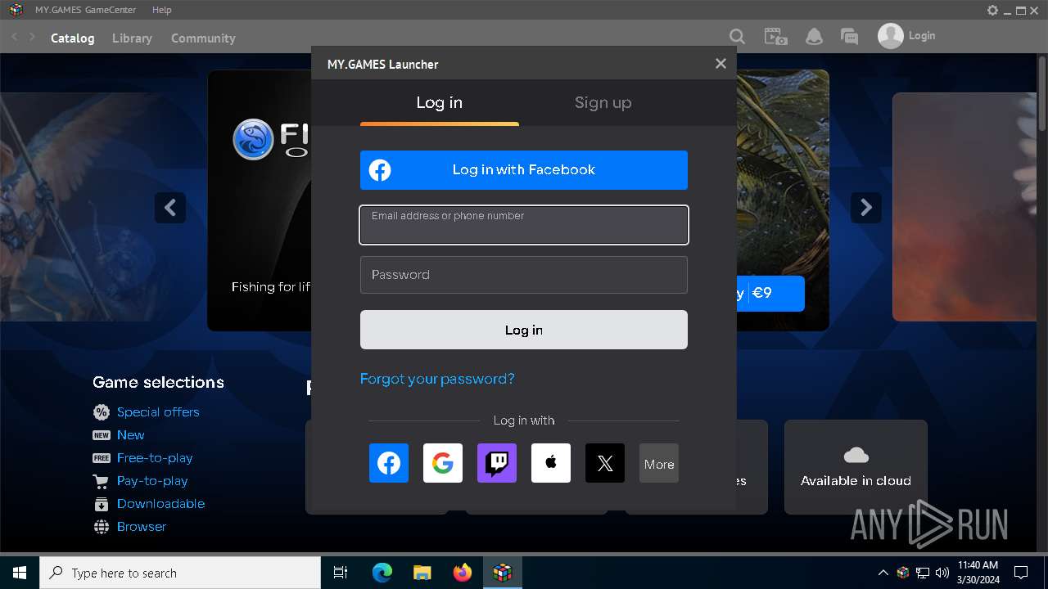1048x589 pixels.
Task: Open settings gear in title bar
Action: [x=992, y=11]
